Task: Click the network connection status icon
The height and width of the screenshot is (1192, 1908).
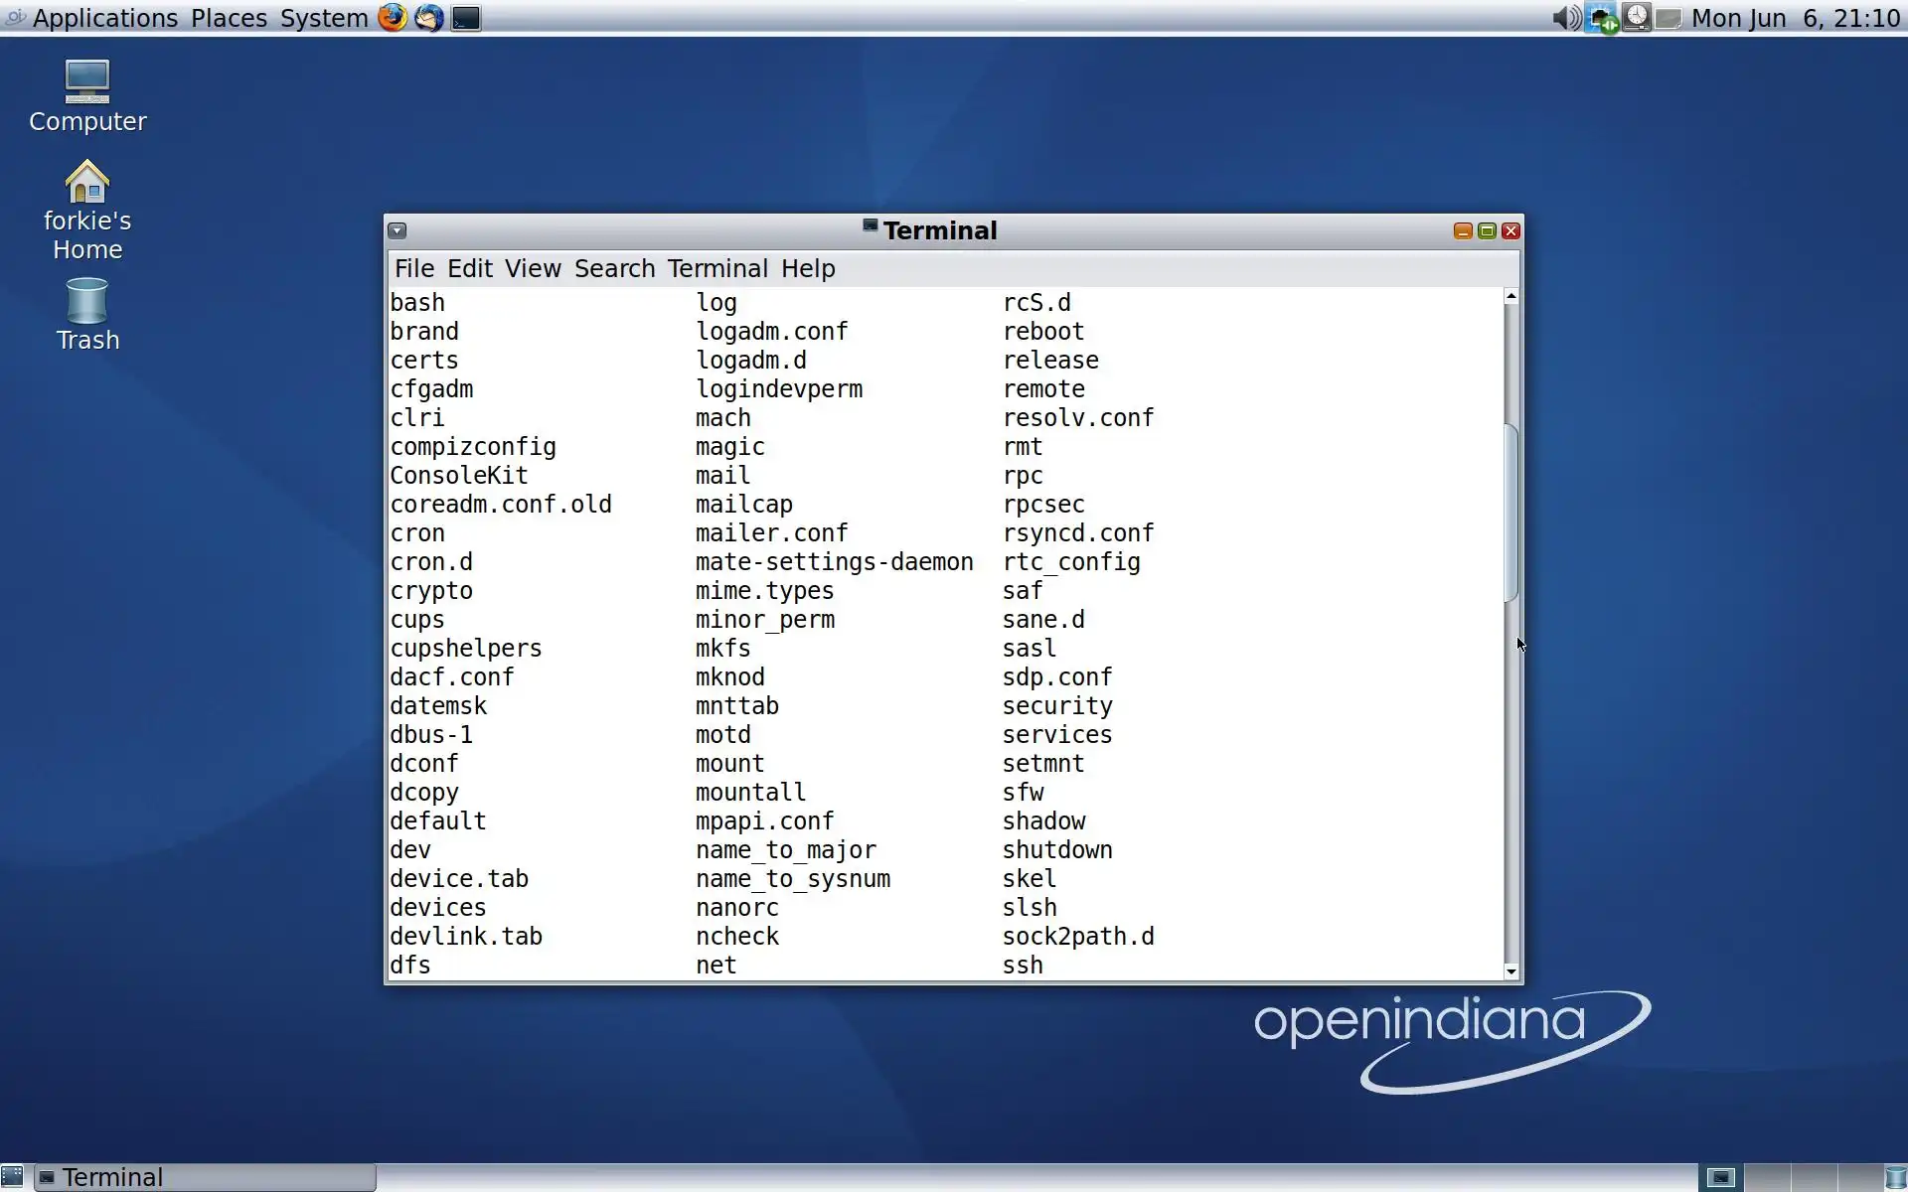Action: point(1601,18)
